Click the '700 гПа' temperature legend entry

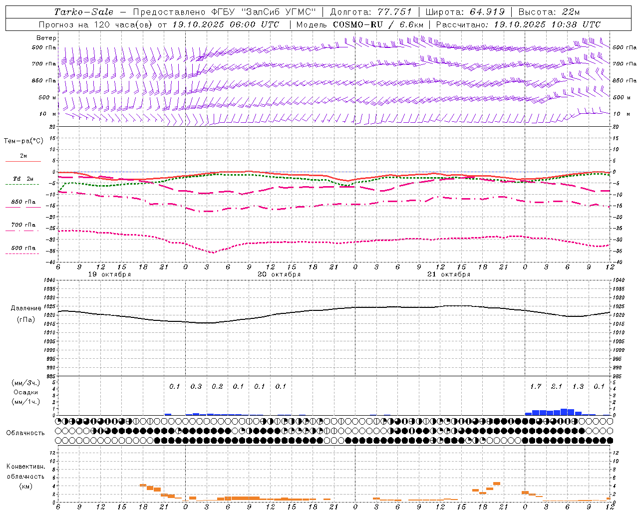pyautogui.click(x=23, y=225)
